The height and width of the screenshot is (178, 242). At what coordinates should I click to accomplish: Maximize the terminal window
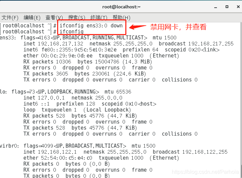pos(227,7)
